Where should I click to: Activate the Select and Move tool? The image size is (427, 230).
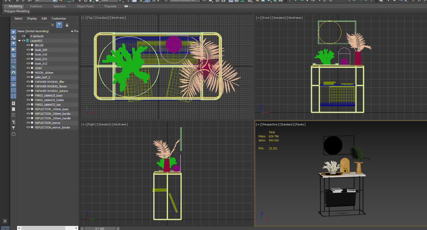[x=80, y=1]
